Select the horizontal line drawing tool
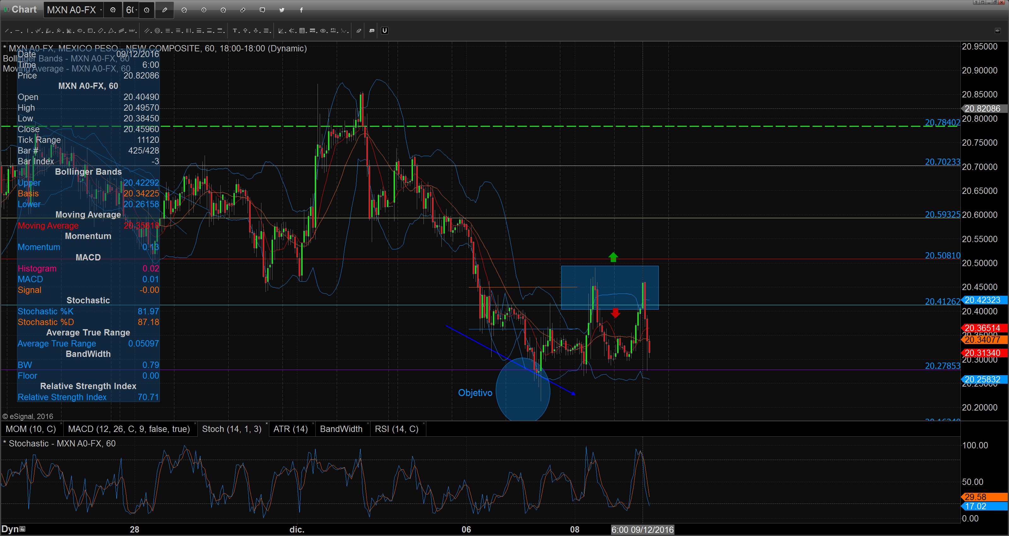This screenshot has height=536, width=1009. pyautogui.click(x=17, y=31)
